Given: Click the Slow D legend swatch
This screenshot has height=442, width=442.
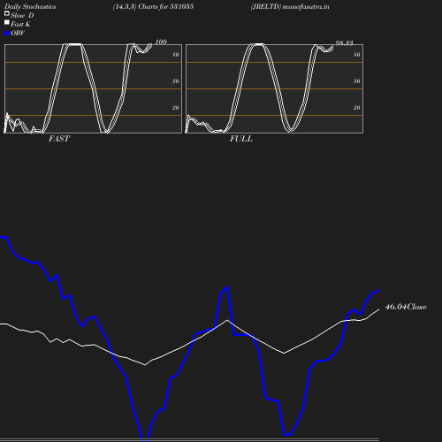Looking at the screenshot, I should (7, 13).
